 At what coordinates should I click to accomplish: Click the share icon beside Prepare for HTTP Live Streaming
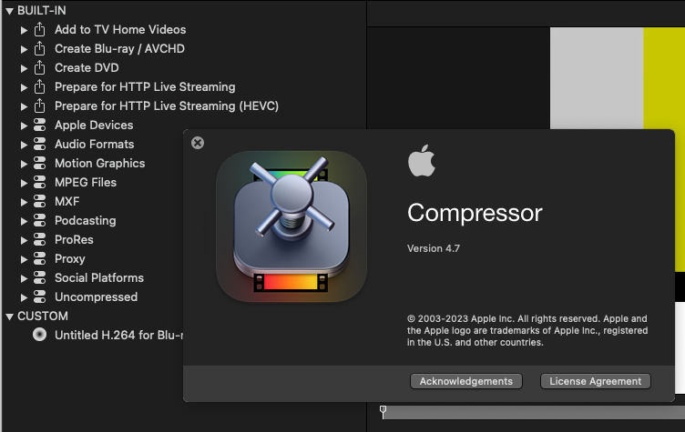(x=39, y=86)
